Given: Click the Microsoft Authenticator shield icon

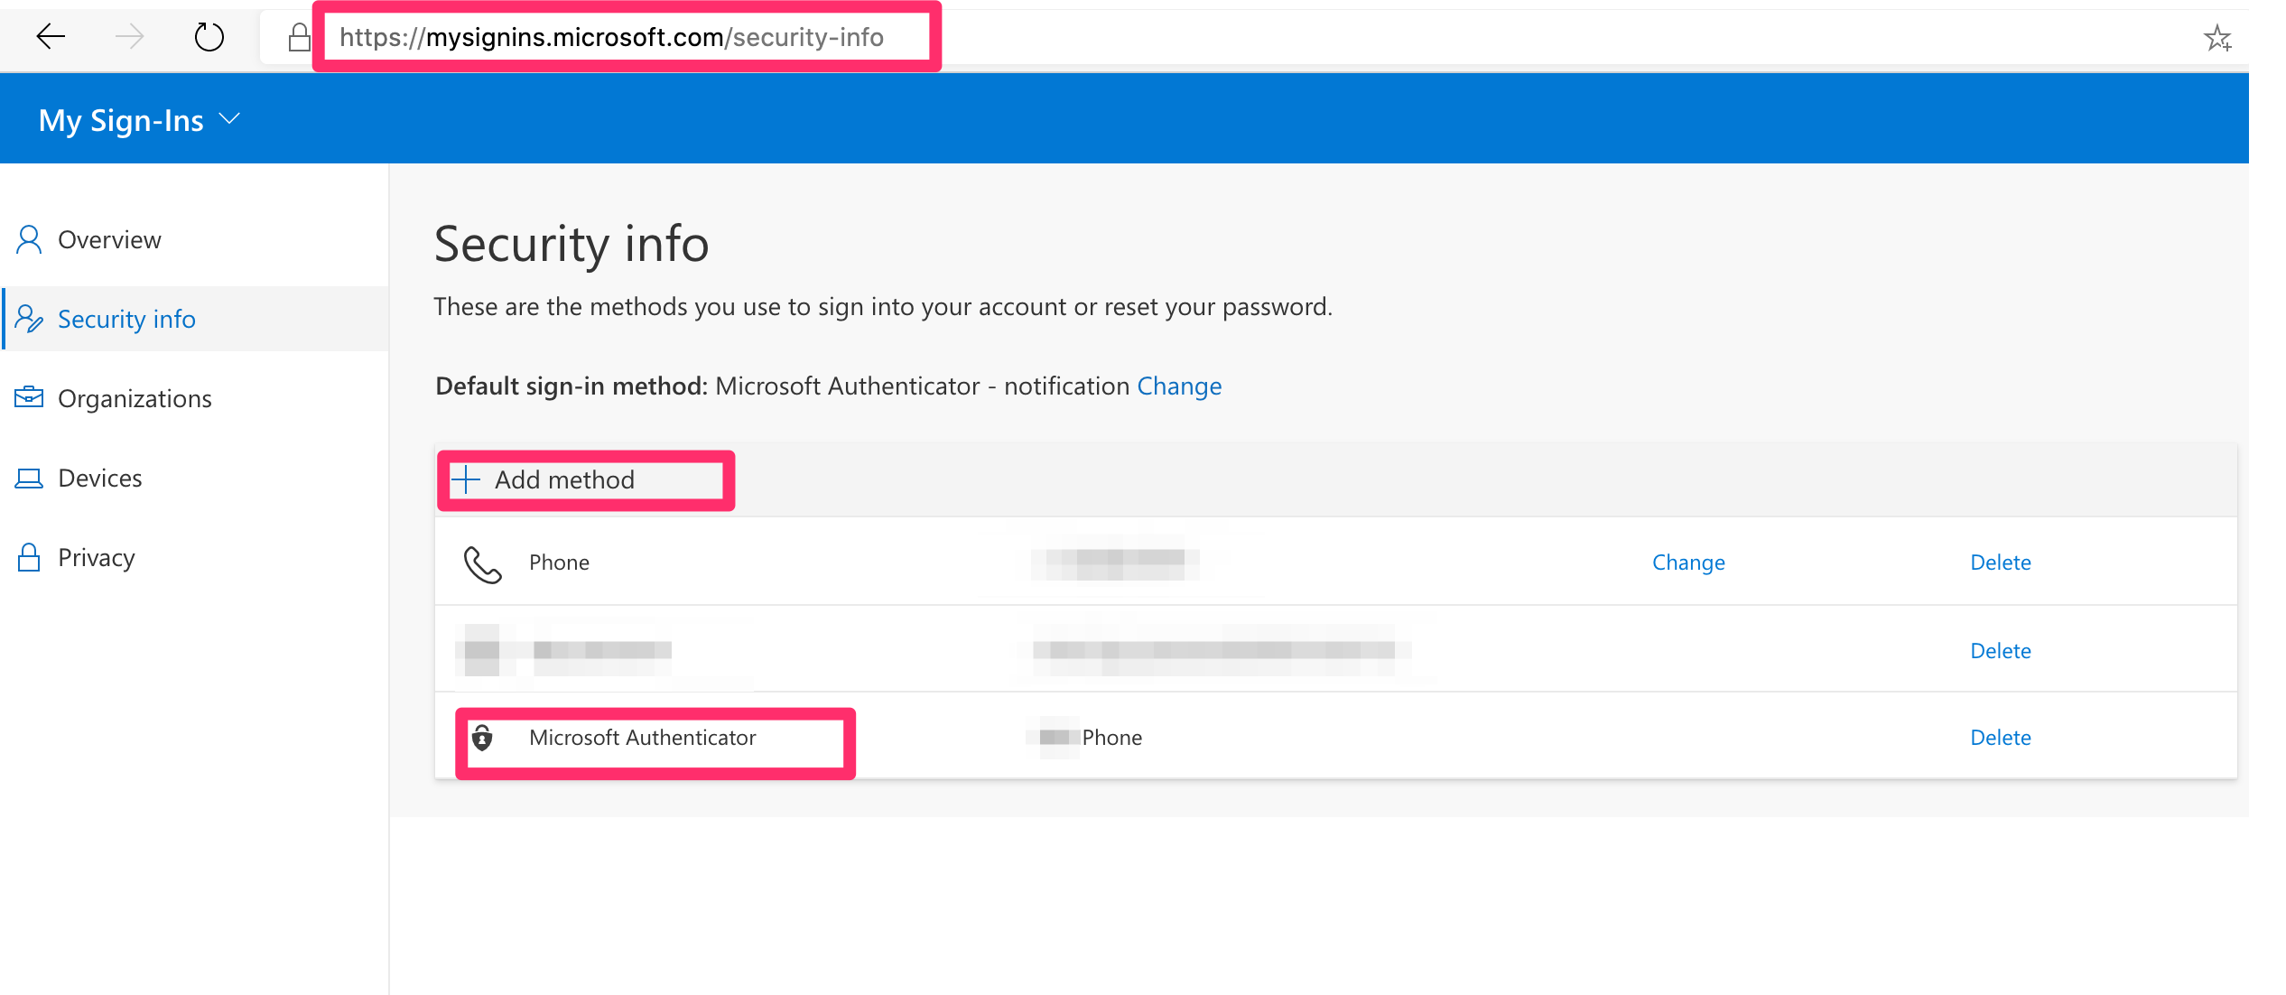Looking at the screenshot, I should pyautogui.click(x=484, y=738).
